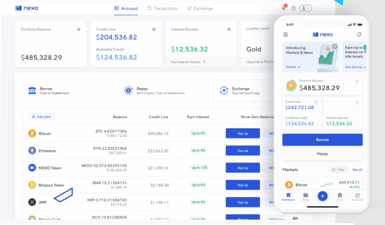Click the NEXO Token coin icon

coord(32,168)
